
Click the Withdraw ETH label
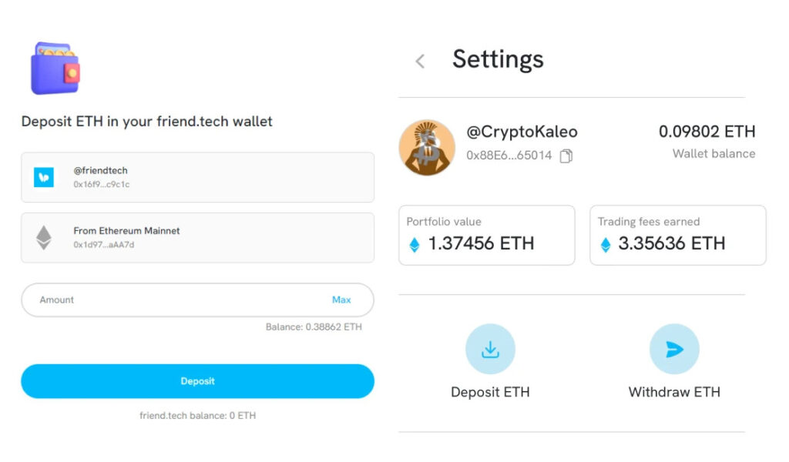[x=674, y=392]
